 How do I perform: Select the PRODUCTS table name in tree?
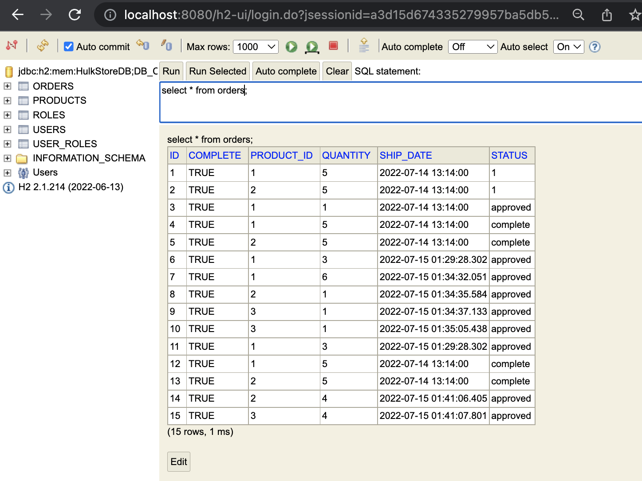coord(59,101)
